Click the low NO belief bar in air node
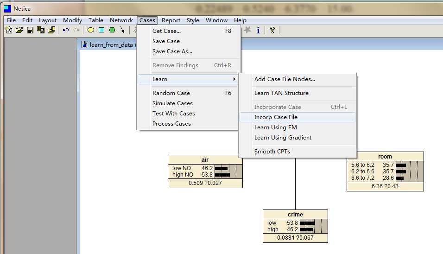This screenshot has width=443, height=254. pos(221,168)
